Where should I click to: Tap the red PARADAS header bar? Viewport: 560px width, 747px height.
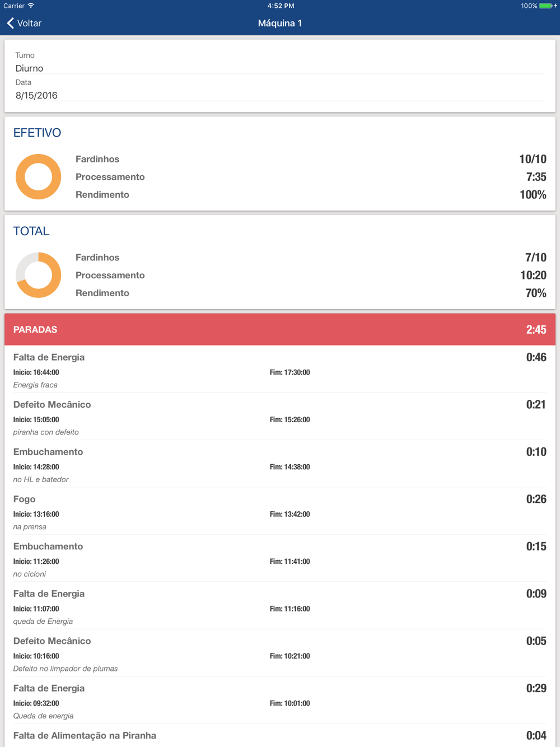[280, 329]
